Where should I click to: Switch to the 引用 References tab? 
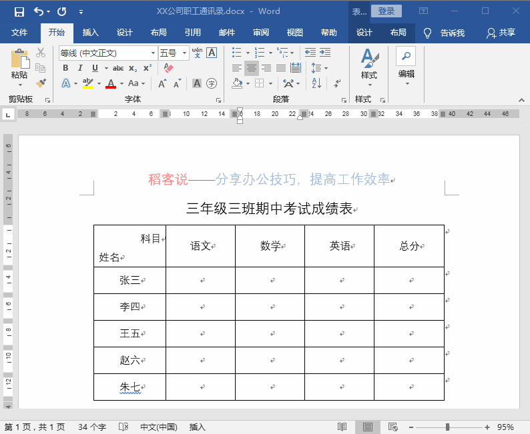pos(193,33)
